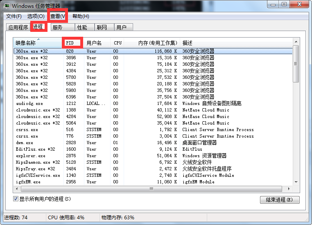Viewport: 312px width, 225px height.
Task: Select 360se.exe process with PID 3896
Action: pos(153,58)
